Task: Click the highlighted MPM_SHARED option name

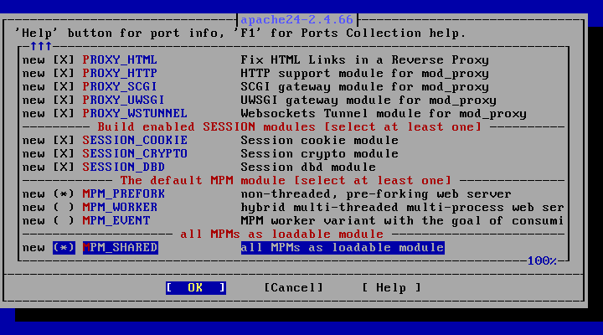Action: 121,248
